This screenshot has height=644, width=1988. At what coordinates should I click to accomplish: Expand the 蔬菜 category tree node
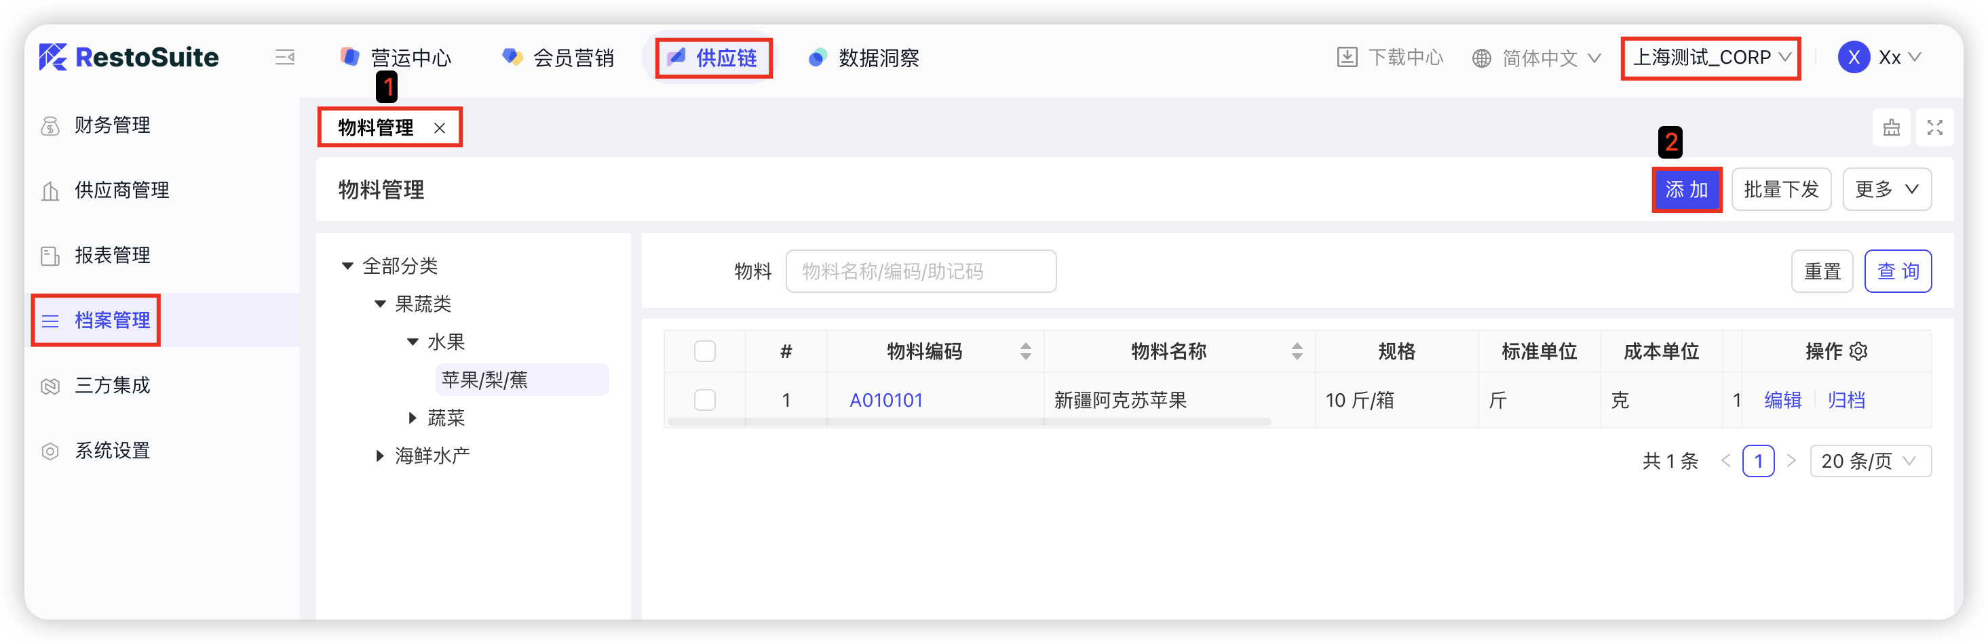(412, 418)
